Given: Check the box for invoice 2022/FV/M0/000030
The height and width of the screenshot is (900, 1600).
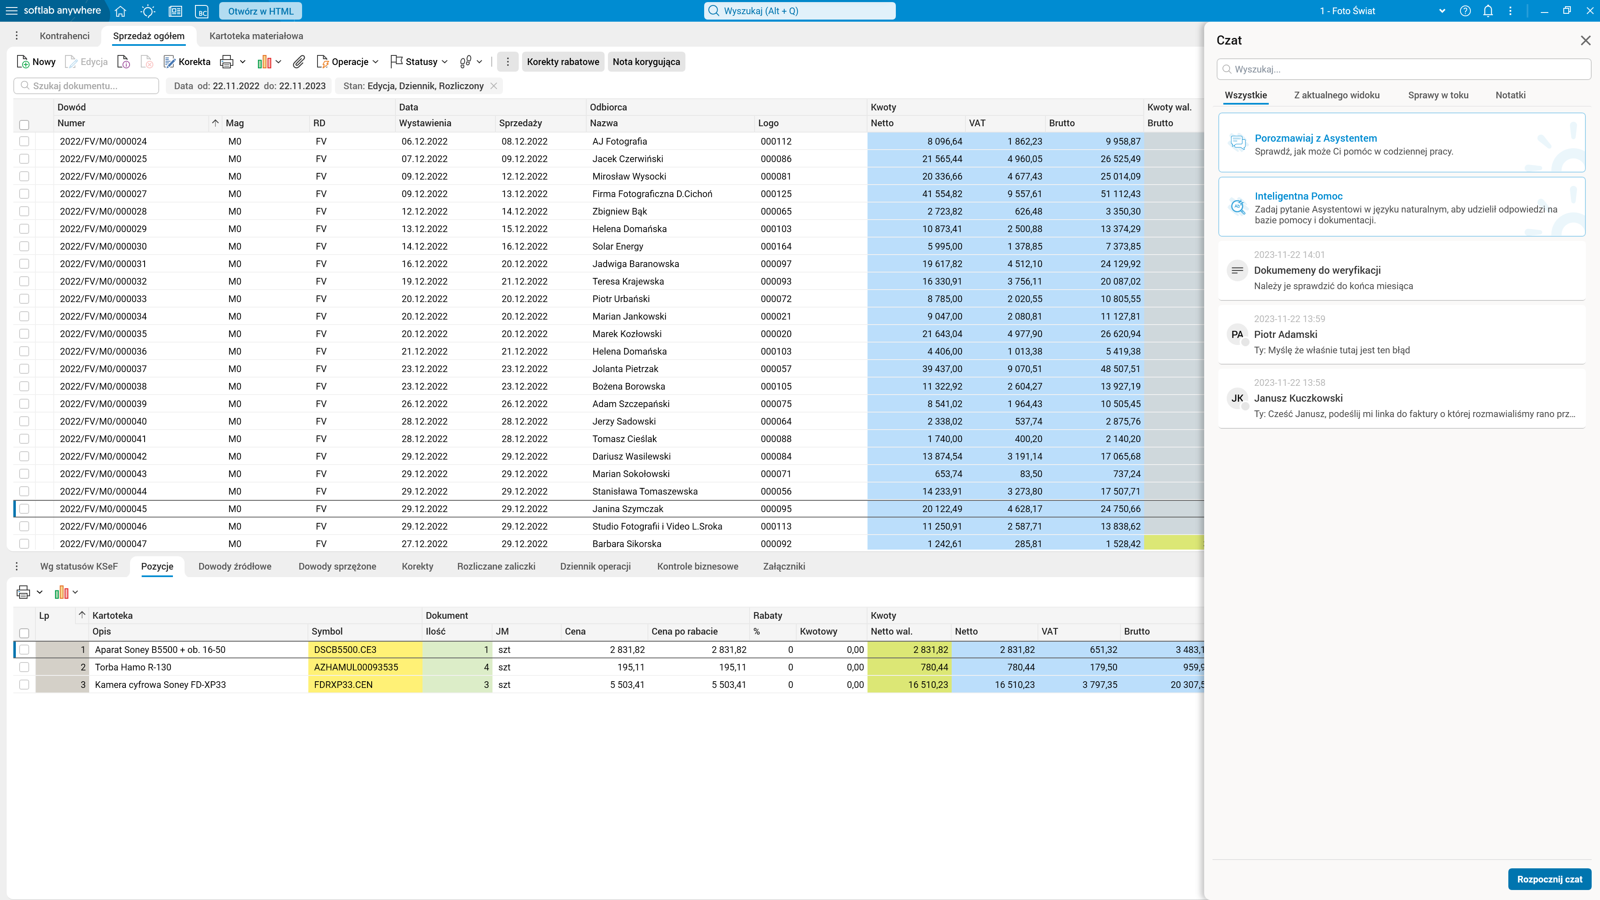Looking at the screenshot, I should [24, 247].
